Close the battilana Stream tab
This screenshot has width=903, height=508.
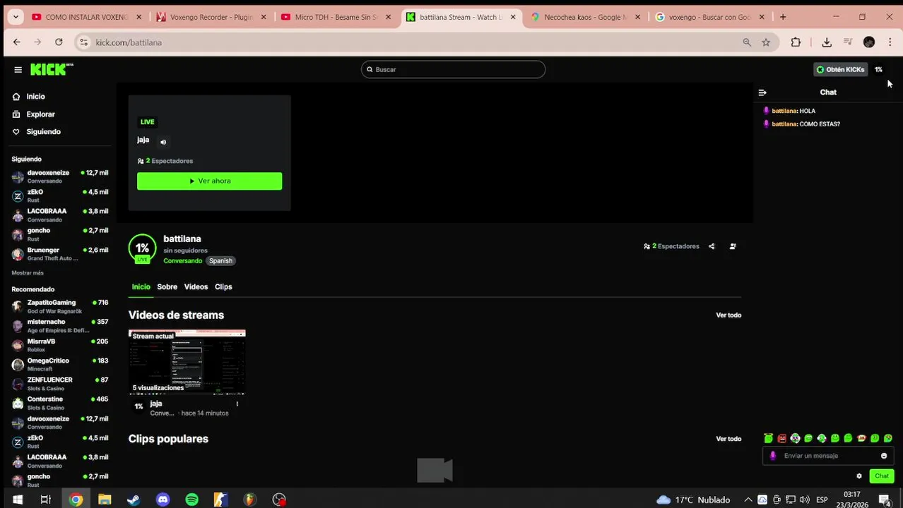click(x=513, y=17)
